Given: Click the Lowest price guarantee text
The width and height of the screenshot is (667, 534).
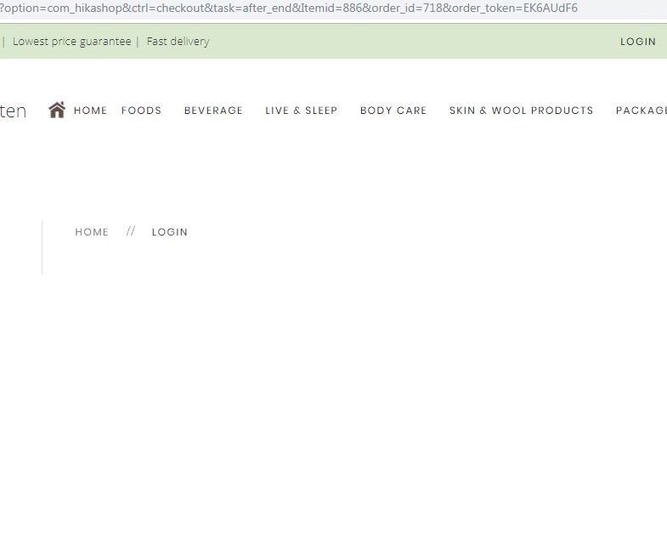Looking at the screenshot, I should coord(72,42).
